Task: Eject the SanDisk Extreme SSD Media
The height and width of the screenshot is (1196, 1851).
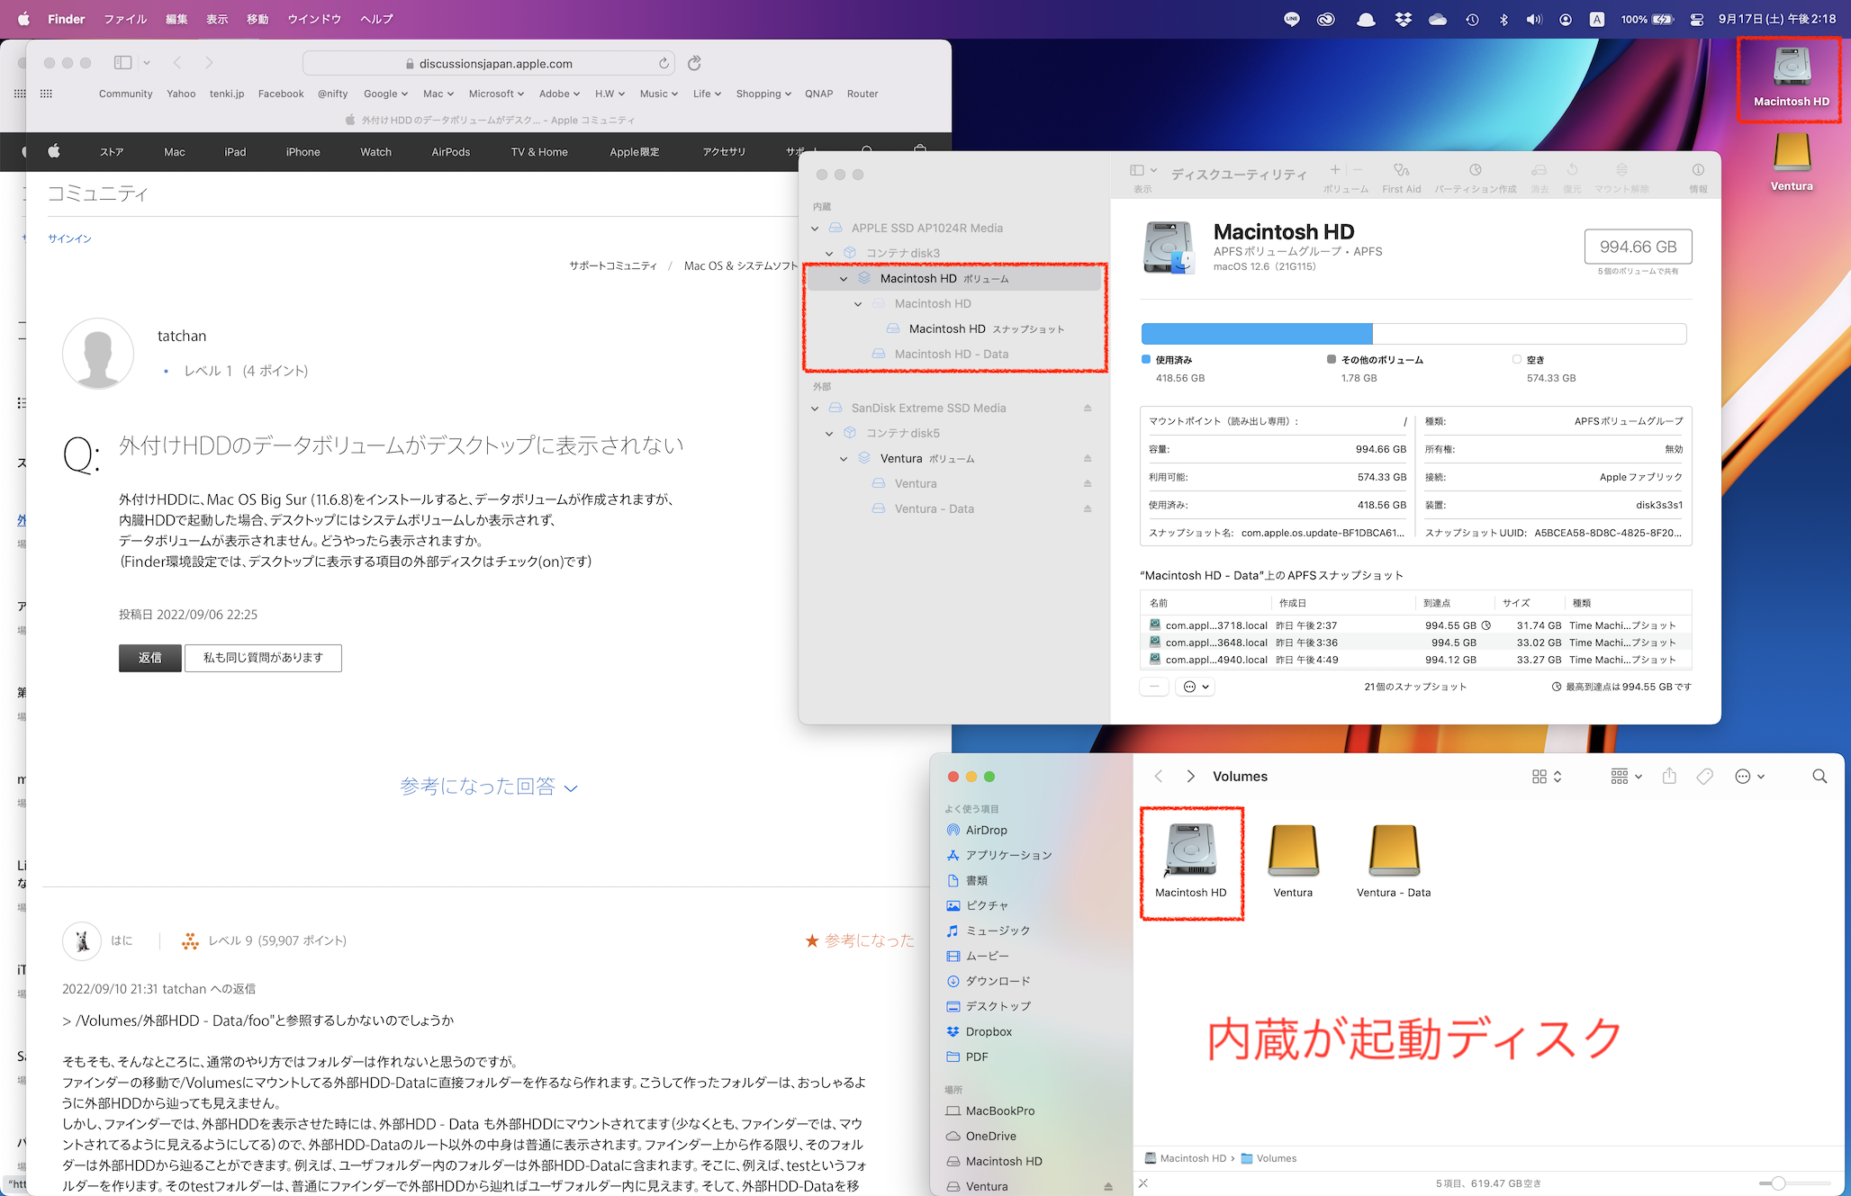Action: pyautogui.click(x=1088, y=408)
